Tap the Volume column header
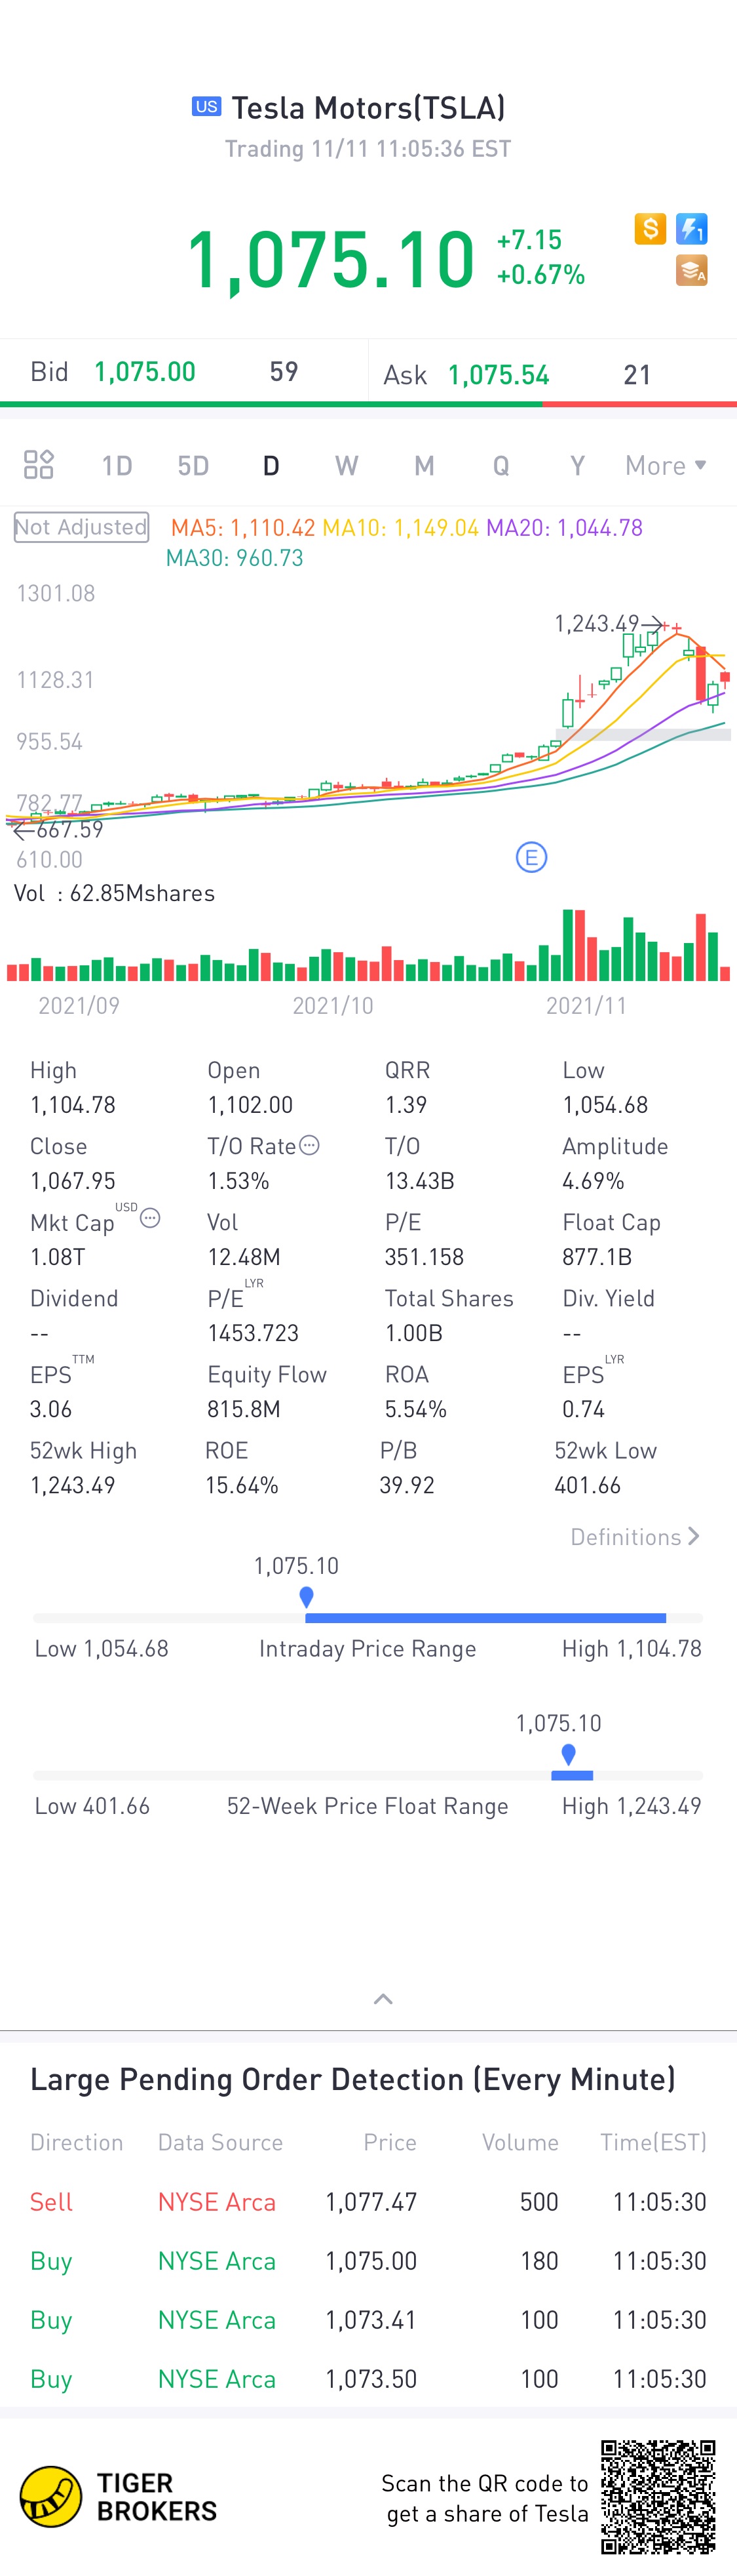Screen dimensions: 737x2576 pyautogui.click(x=520, y=2142)
